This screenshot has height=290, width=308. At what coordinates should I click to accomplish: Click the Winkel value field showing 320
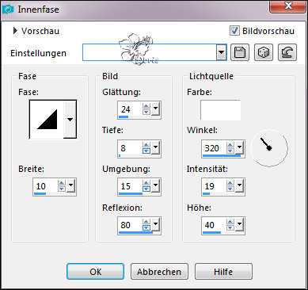pos(214,148)
